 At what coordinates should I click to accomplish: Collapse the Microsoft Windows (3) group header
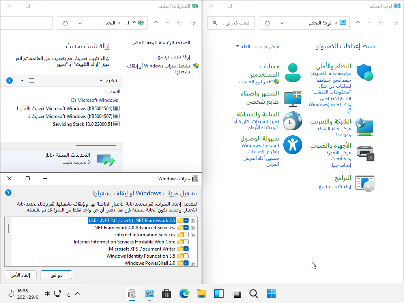point(94,100)
